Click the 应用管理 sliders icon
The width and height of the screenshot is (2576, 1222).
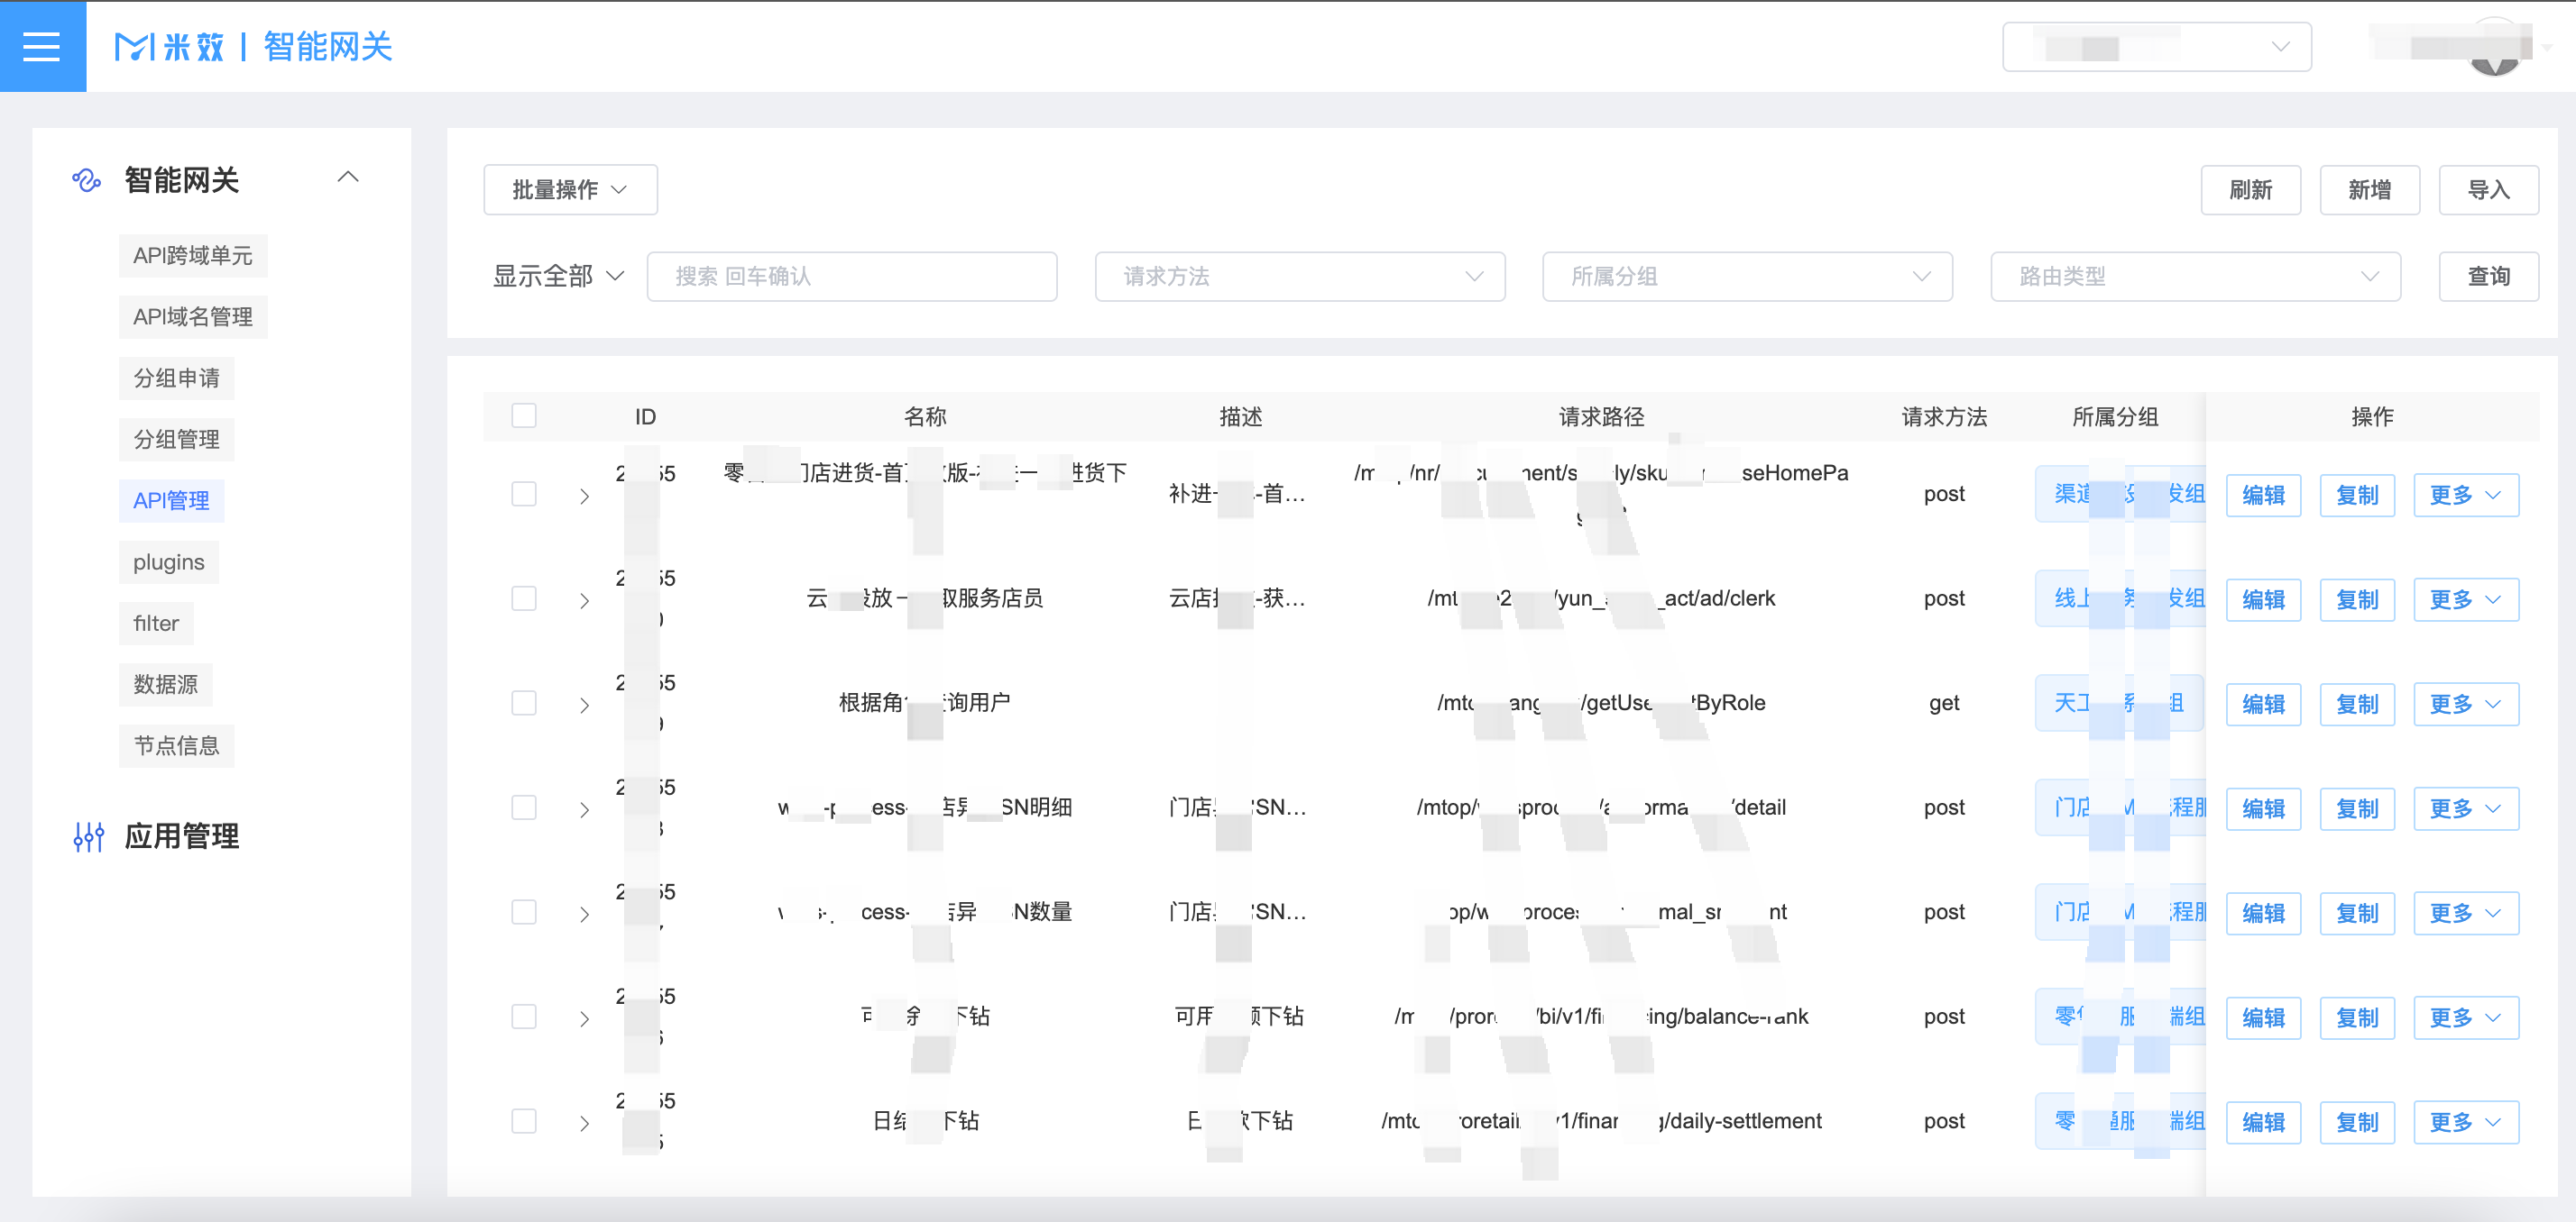point(88,836)
